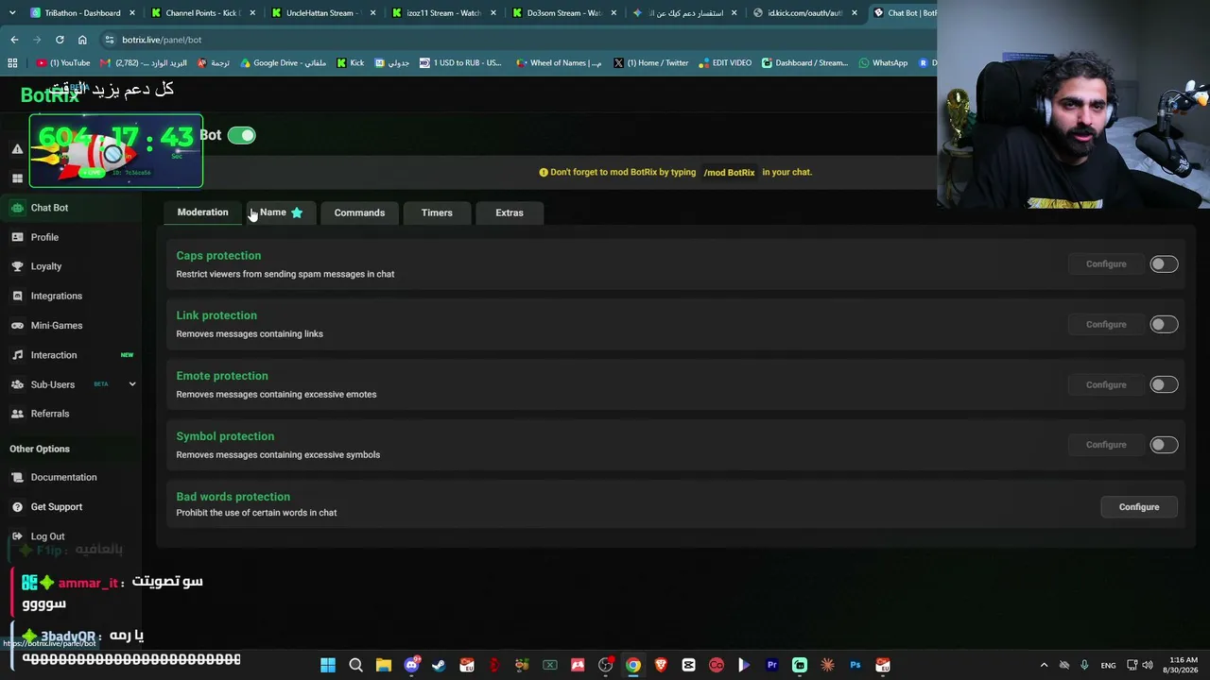This screenshot has width=1210, height=680.
Task: Open the Kick bookmark
Action: 351,63
